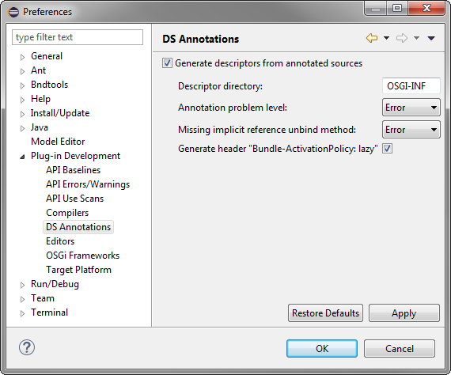Open Missing implicit reference unbind method dropdown
Screen dimensions: 451x375
click(x=411, y=130)
